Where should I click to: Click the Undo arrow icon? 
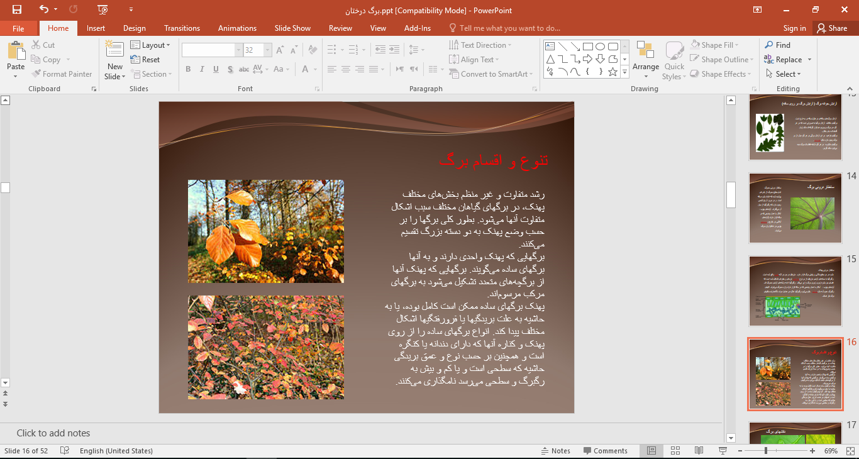43,9
